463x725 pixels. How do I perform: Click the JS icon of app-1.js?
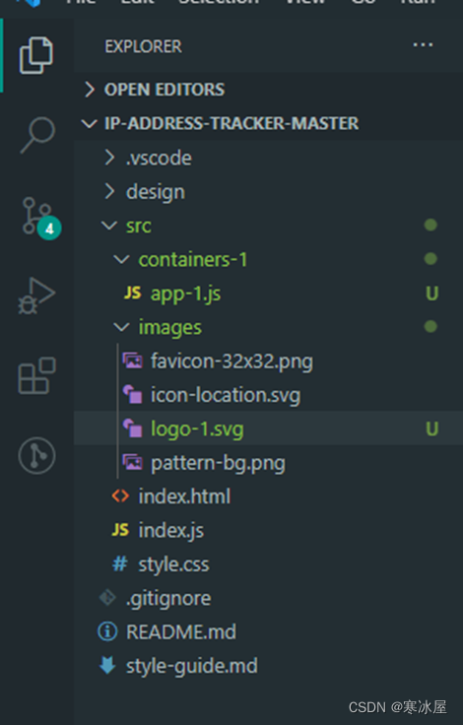point(132,293)
